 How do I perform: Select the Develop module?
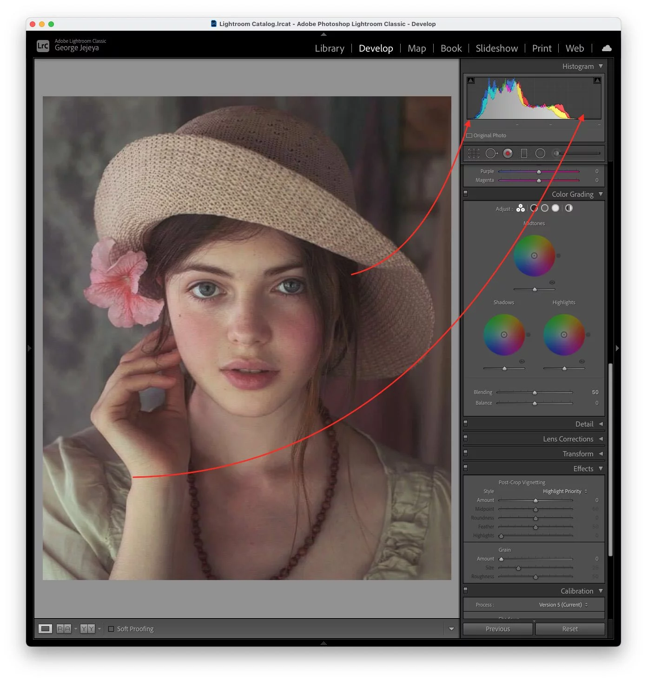376,48
